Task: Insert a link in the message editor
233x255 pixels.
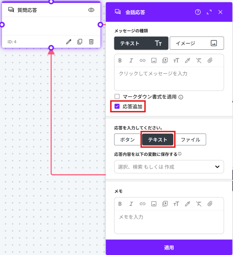Action: pos(143,60)
